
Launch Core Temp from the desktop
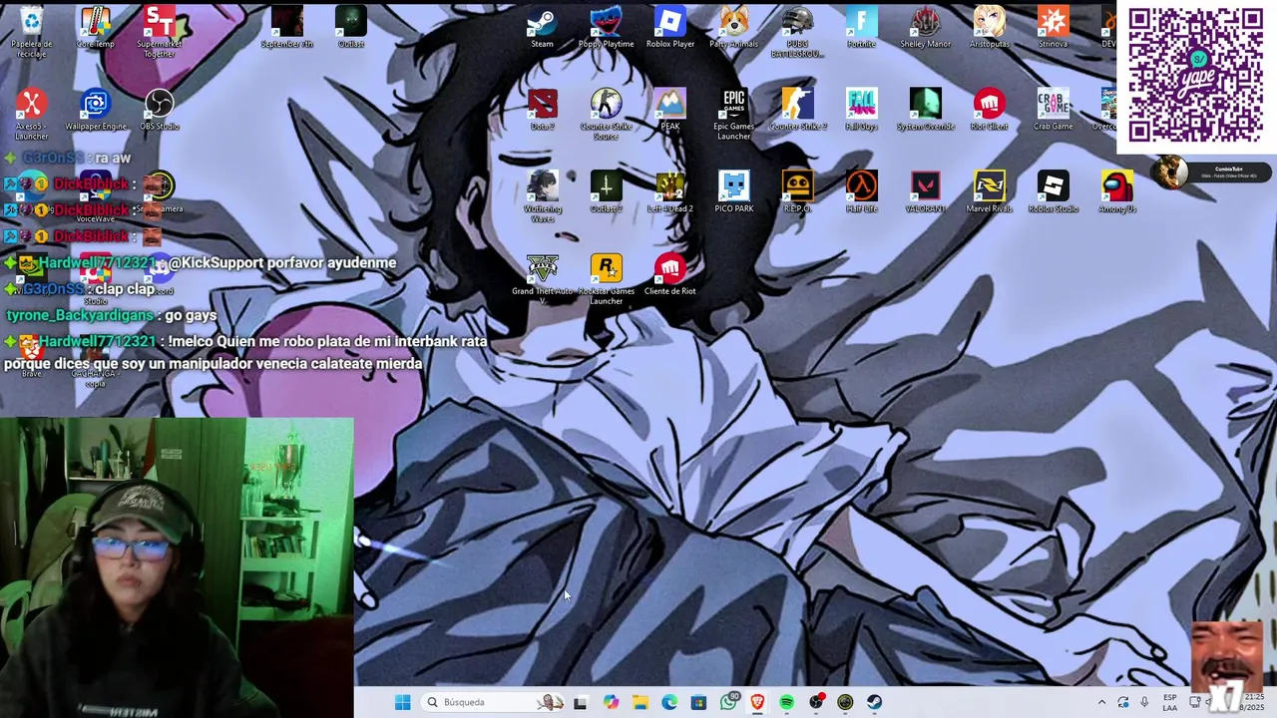[x=96, y=27]
